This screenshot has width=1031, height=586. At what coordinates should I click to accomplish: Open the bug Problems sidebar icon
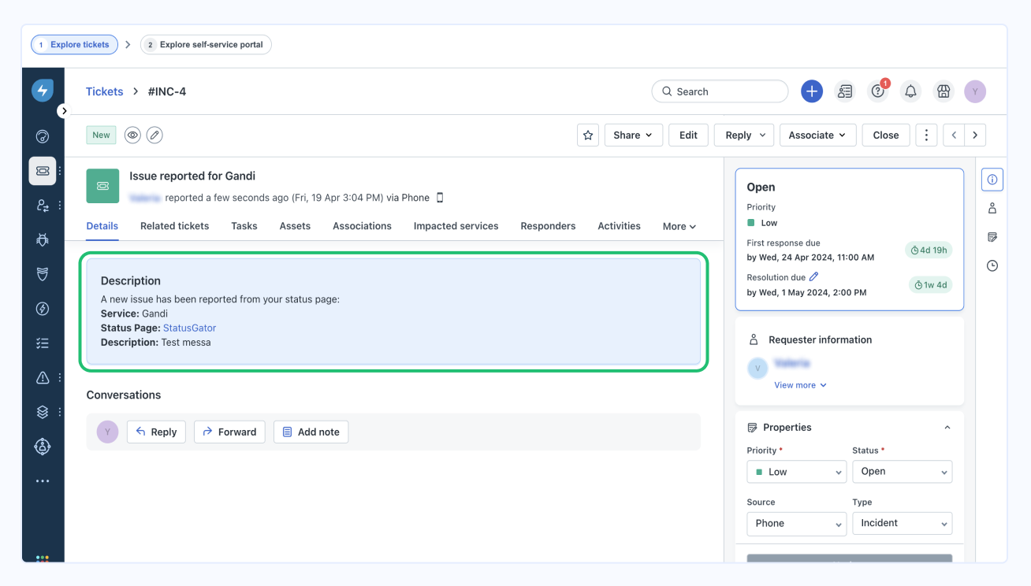click(43, 239)
